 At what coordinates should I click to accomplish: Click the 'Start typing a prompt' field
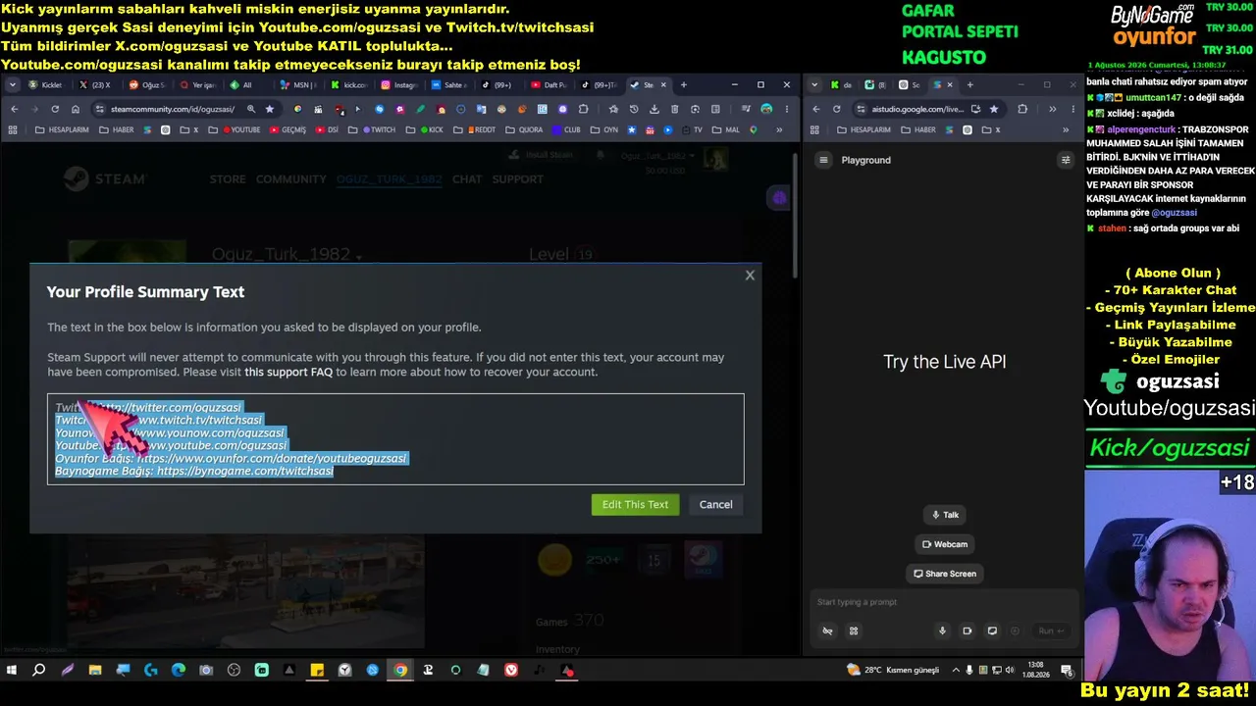(942, 602)
